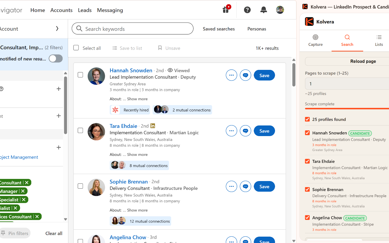Uncheck Hannah Snowden in the Kolvera list
This screenshot has width=389, height=243.
(x=307, y=133)
